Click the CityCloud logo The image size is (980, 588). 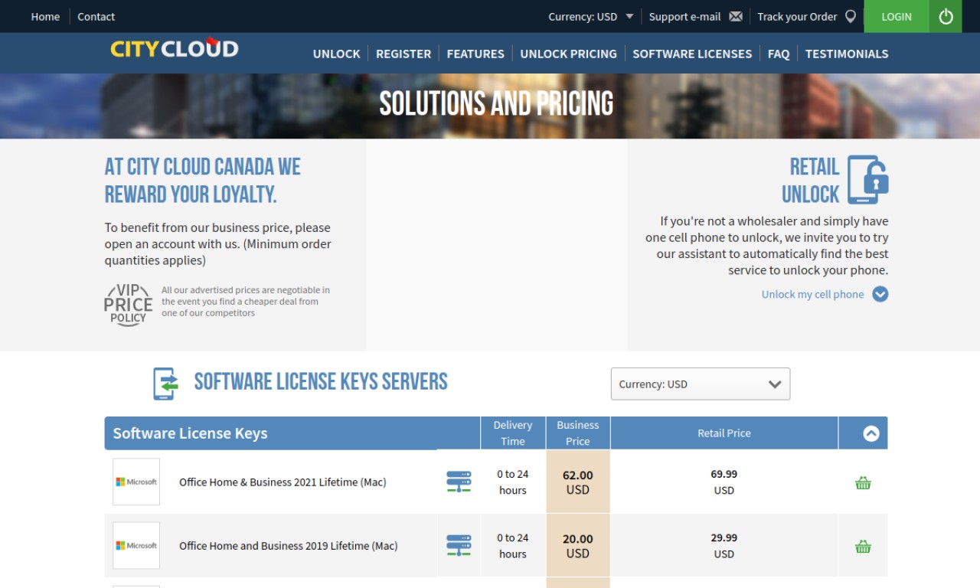175,48
